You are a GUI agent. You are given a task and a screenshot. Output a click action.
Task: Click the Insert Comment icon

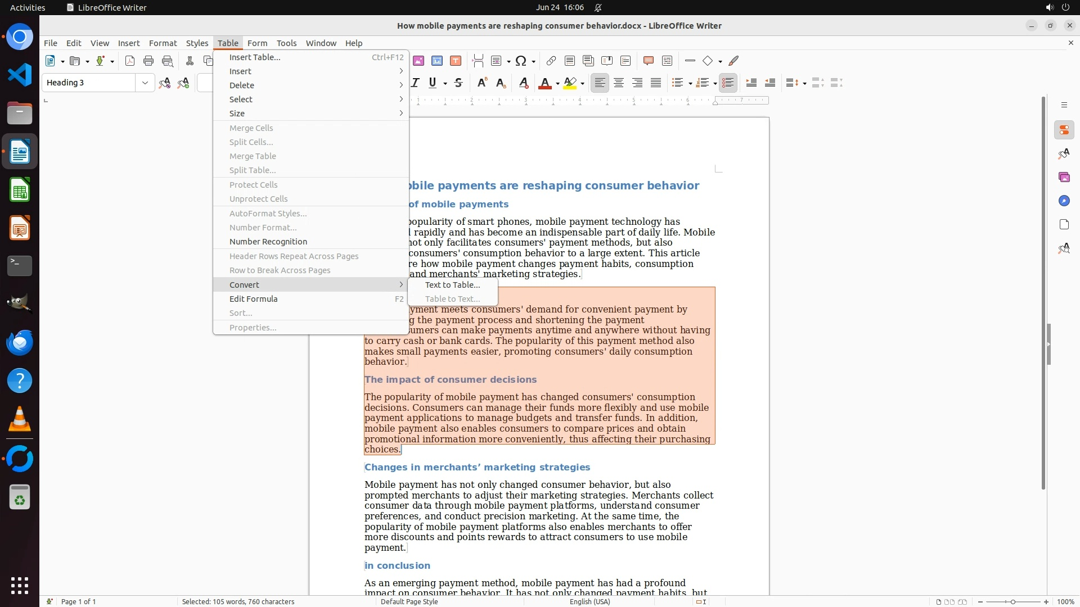pos(648,61)
